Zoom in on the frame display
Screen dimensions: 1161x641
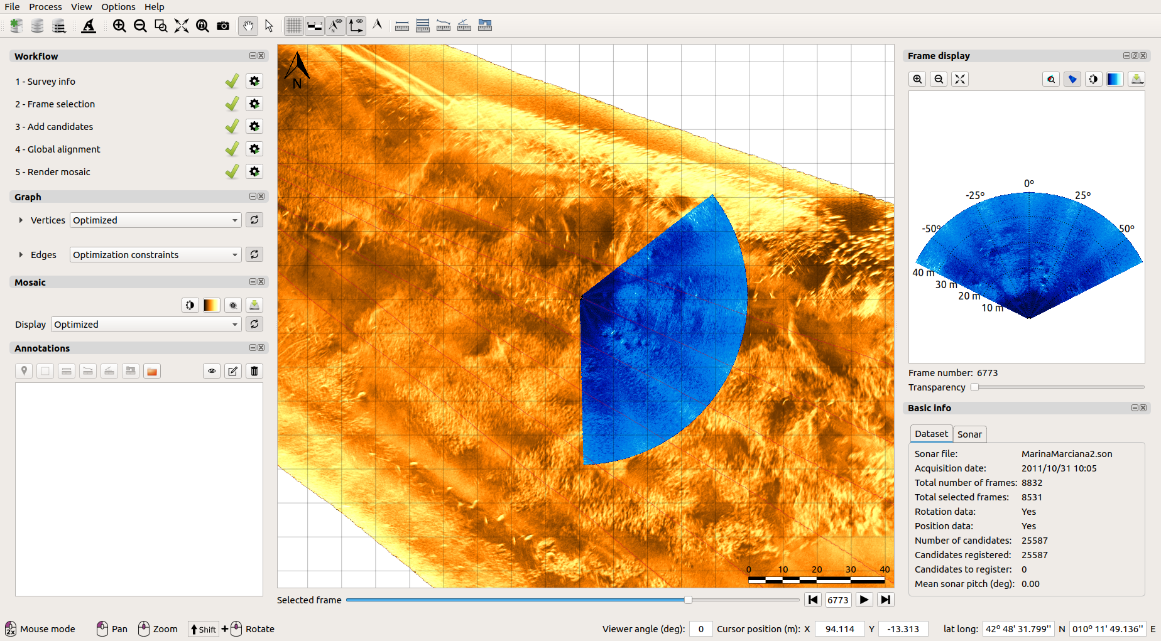tap(918, 79)
